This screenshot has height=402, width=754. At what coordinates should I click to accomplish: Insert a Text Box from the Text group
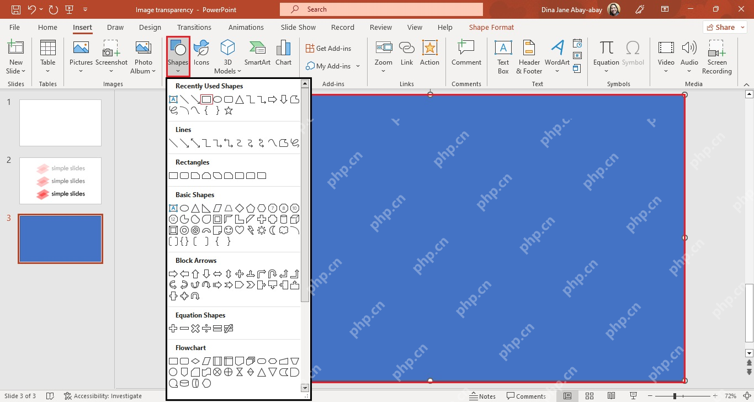pyautogui.click(x=503, y=57)
